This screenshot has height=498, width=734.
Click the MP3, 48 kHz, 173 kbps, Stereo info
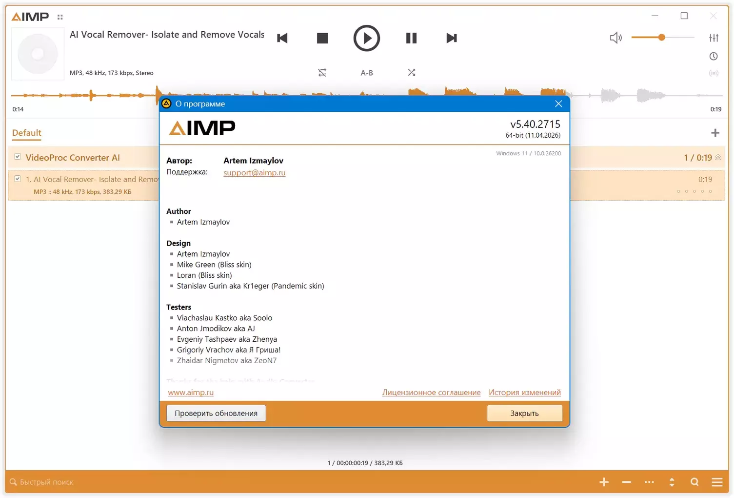click(x=112, y=73)
